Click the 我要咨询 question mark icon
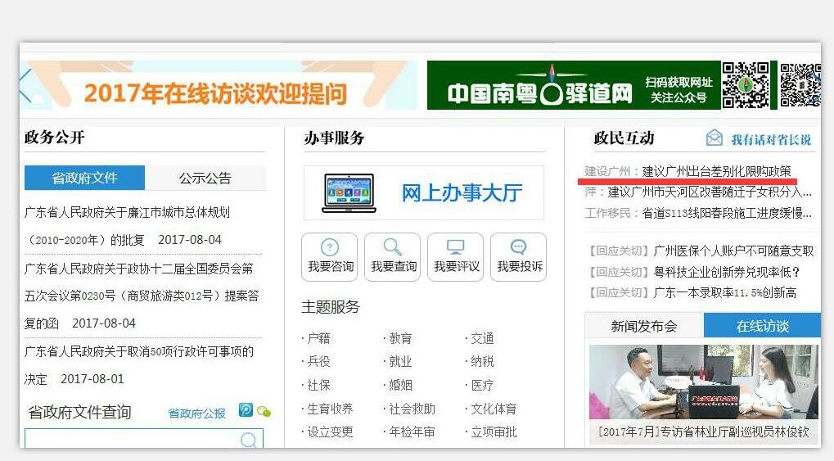Screen dimensions: 834x461 [329, 247]
